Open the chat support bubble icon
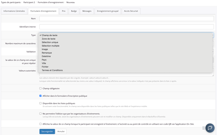This screenshot has height=135, width=217. tap(210, 128)
